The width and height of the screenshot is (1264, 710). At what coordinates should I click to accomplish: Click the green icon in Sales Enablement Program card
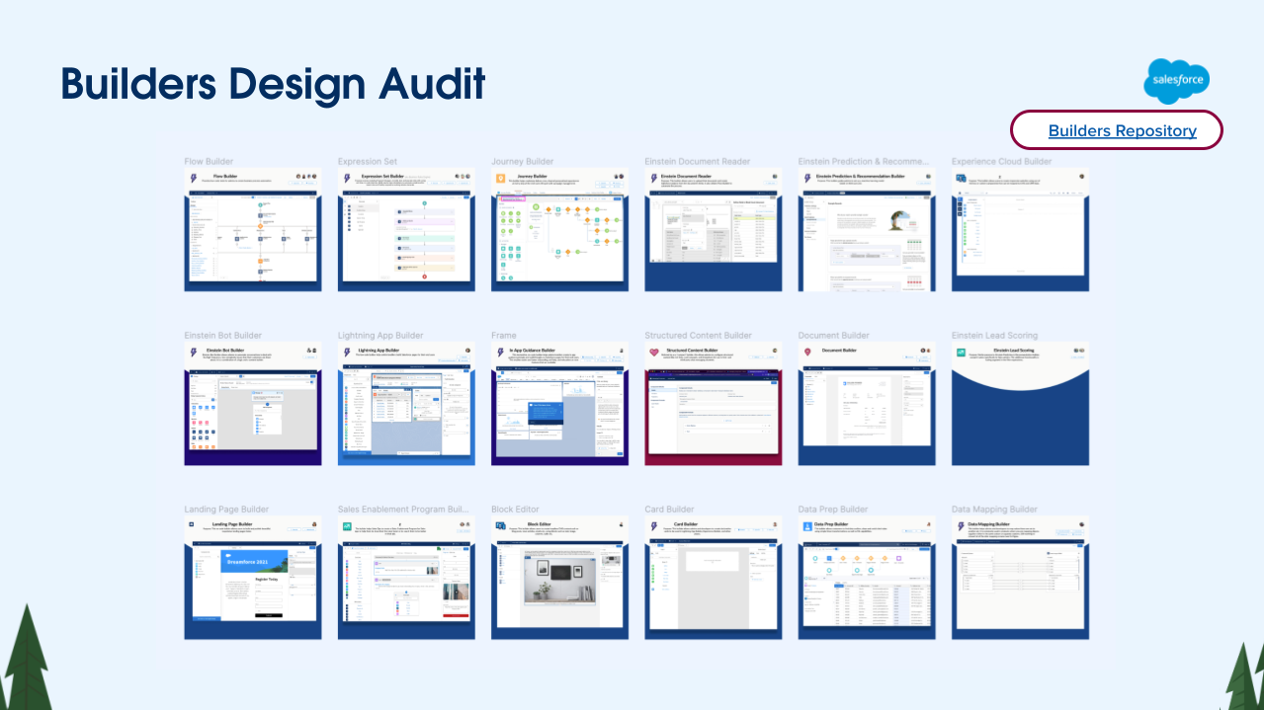[x=347, y=526]
